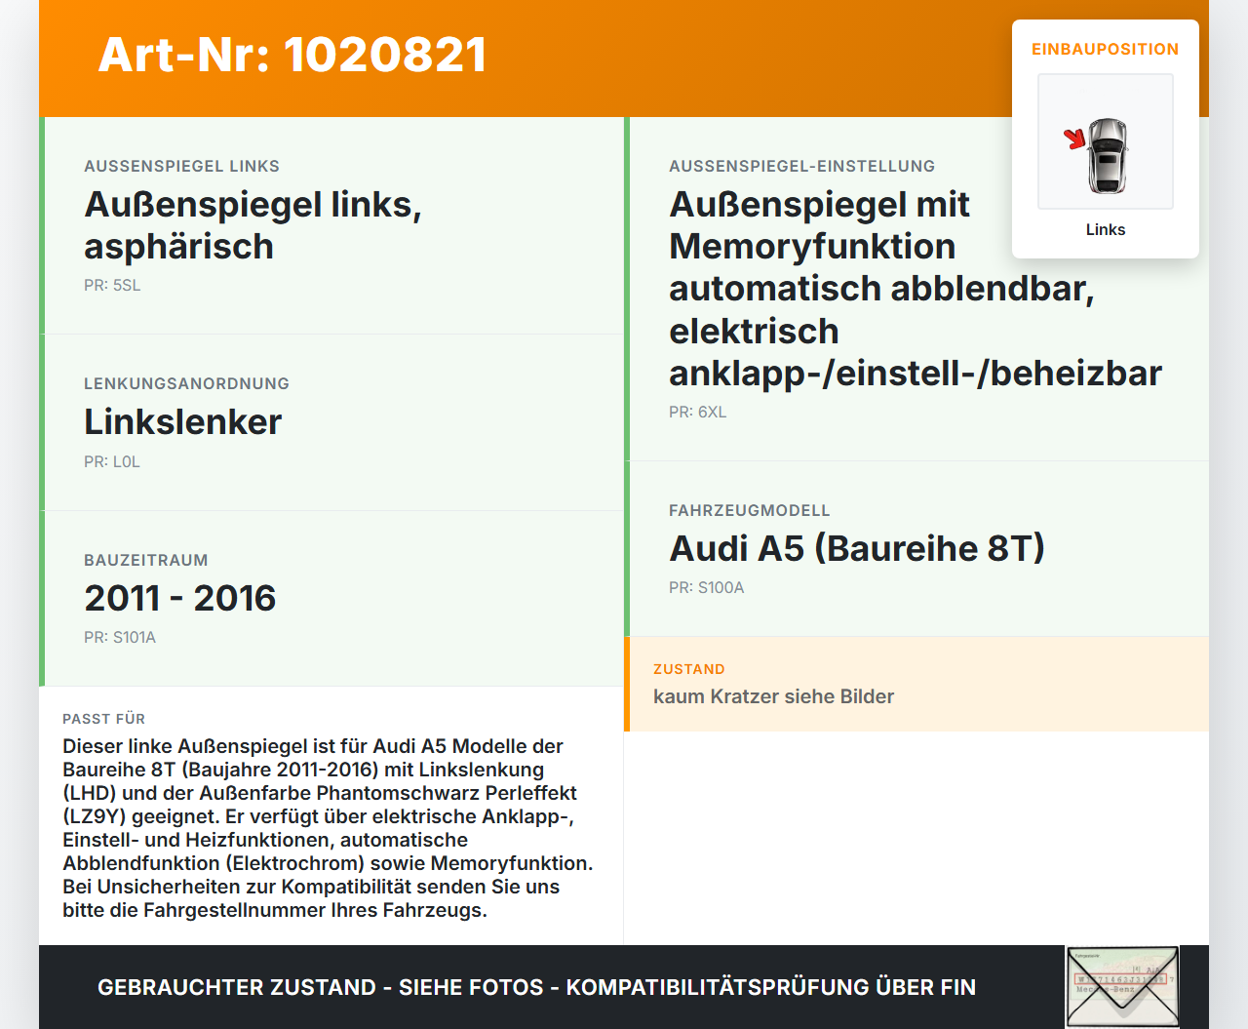Click the vehicle registration document thumbnail
Image resolution: width=1248 pixels, height=1029 pixels.
[x=1121, y=986]
